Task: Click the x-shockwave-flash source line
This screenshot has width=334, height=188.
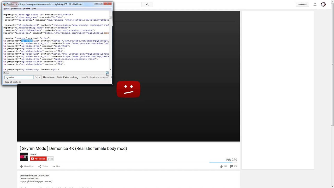Action: [51, 59]
